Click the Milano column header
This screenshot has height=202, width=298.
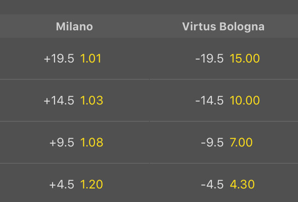click(74, 26)
